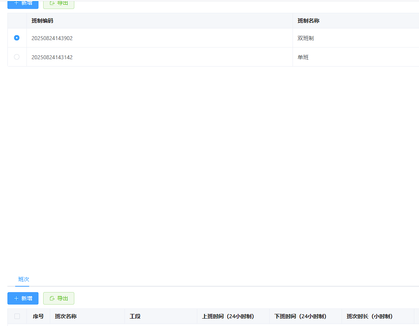This screenshot has width=419, height=326.
Task: Toggle the select-all checkbox in the 班次 table
Action: 16,316
